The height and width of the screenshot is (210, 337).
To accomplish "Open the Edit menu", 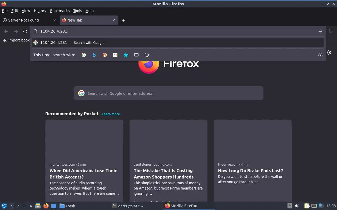I will point(15,11).
